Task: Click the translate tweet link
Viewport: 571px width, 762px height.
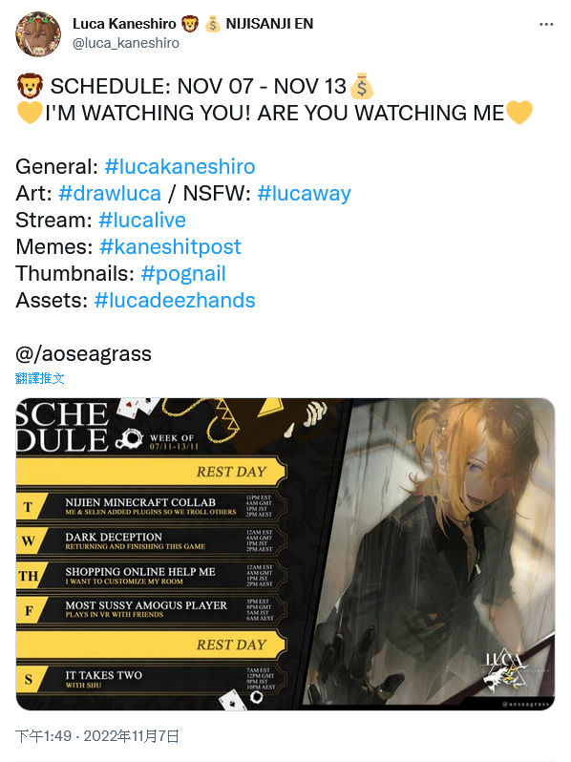Action: click(40, 378)
